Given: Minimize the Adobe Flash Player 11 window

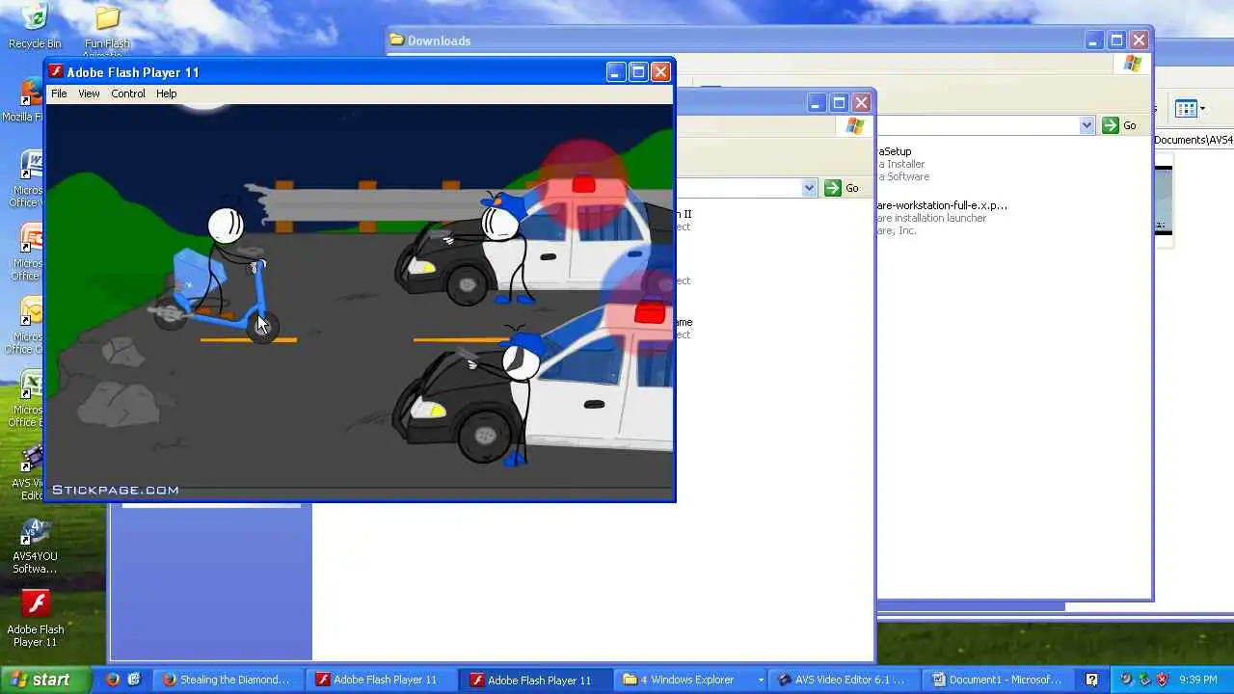Looking at the screenshot, I should pos(615,72).
